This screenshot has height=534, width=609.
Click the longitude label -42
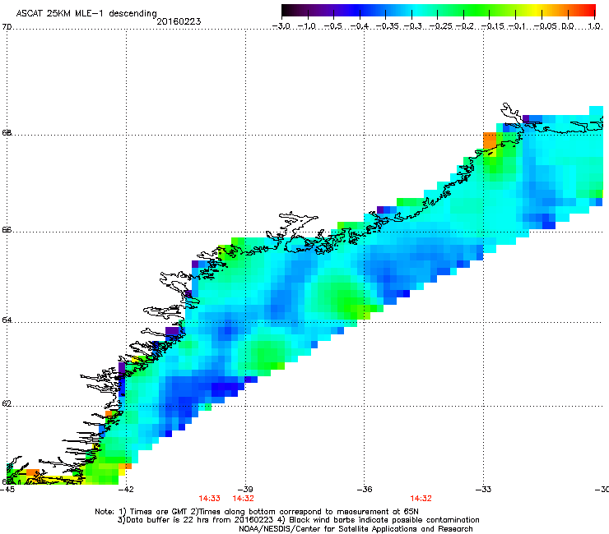pyautogui.click(x=126, y=490)
